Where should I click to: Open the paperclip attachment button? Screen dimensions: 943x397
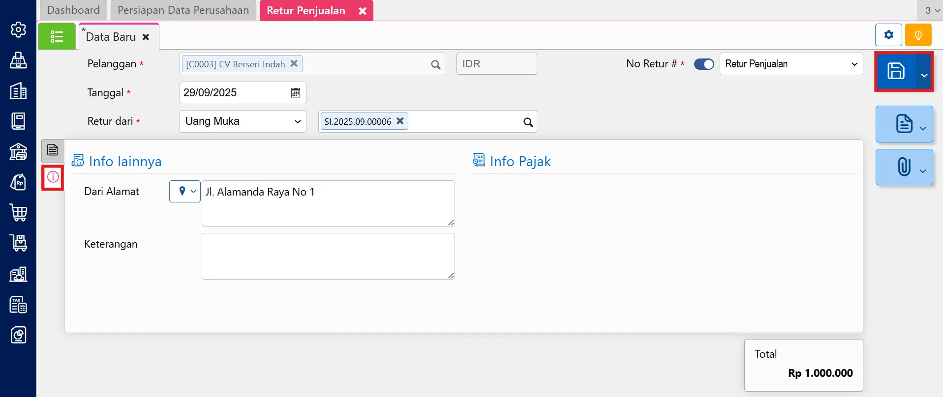tap(904, 167)
